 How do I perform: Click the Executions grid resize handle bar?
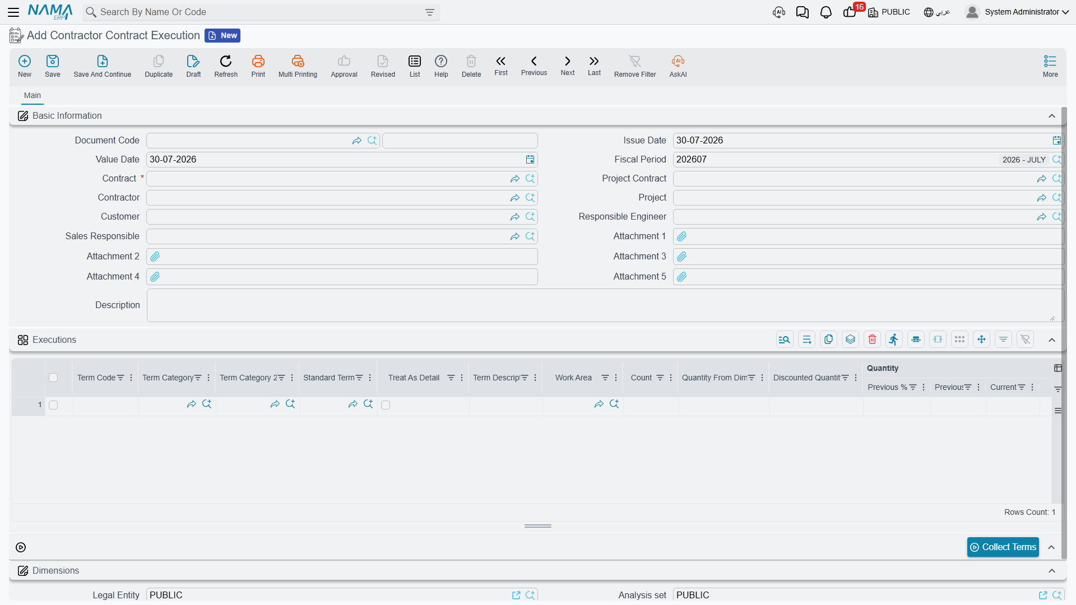tap(538, 526)
